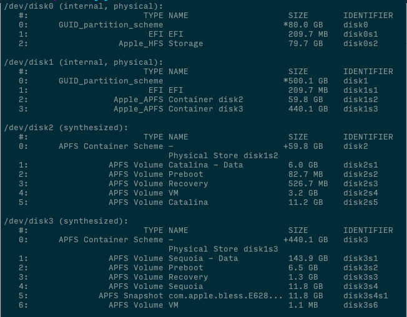Image resolution: width=407 pixels, height=317 pixels.
Task: Click the 526.7 MB size value
Action: (x=308, y=184)
